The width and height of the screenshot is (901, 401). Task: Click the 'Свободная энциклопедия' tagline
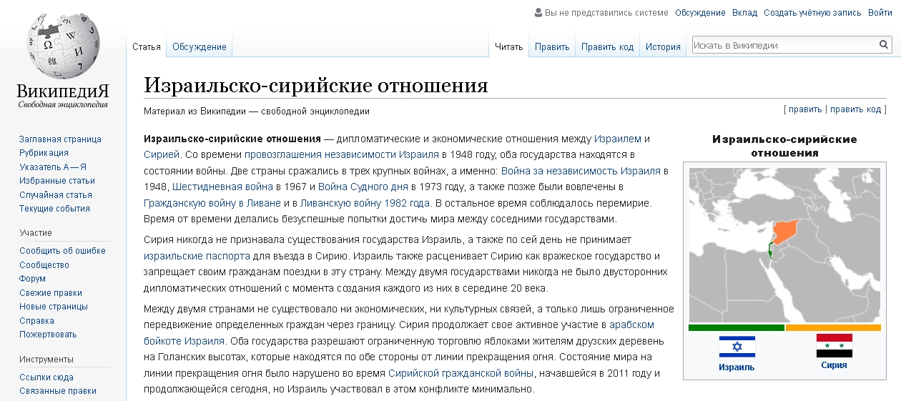(x=63, y=104)
